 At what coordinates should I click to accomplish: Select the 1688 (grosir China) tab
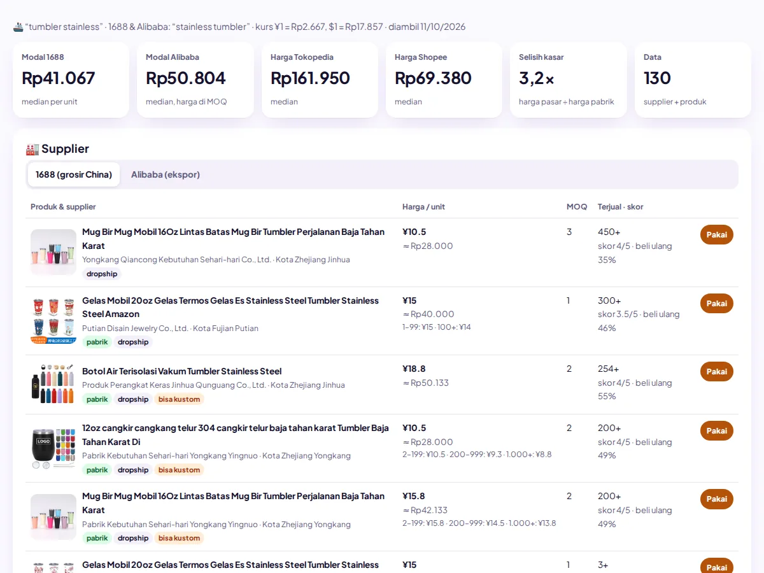pyautogui.click(x=74, y=174)
